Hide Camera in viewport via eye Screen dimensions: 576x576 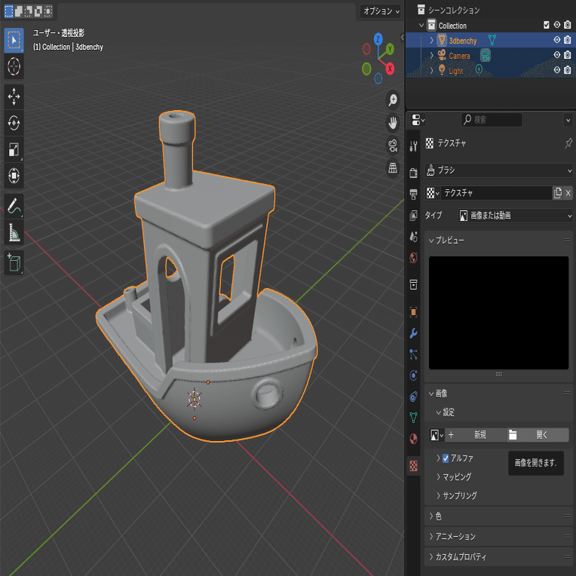point(557,55)
